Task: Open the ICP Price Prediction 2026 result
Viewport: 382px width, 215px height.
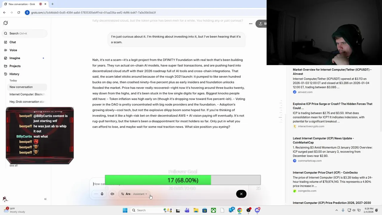Action: 332,203
